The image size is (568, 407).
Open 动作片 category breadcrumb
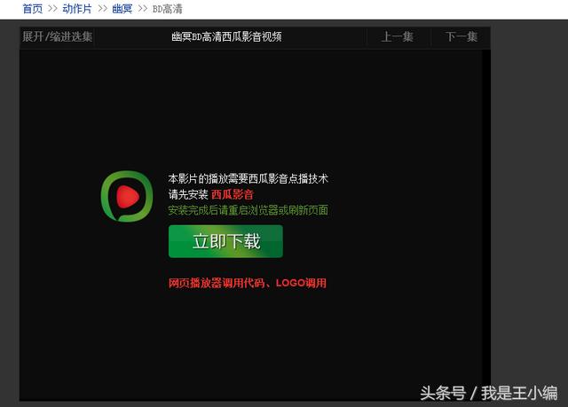[77, 8]
